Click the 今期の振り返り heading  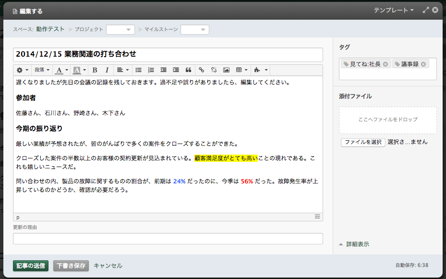coord(39,129)
